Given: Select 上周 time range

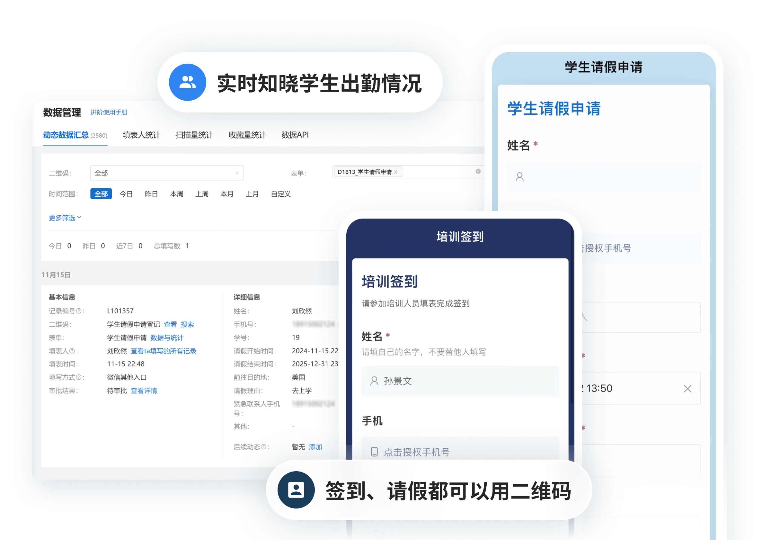Looking at the screenshot, I should click(202, 194).
